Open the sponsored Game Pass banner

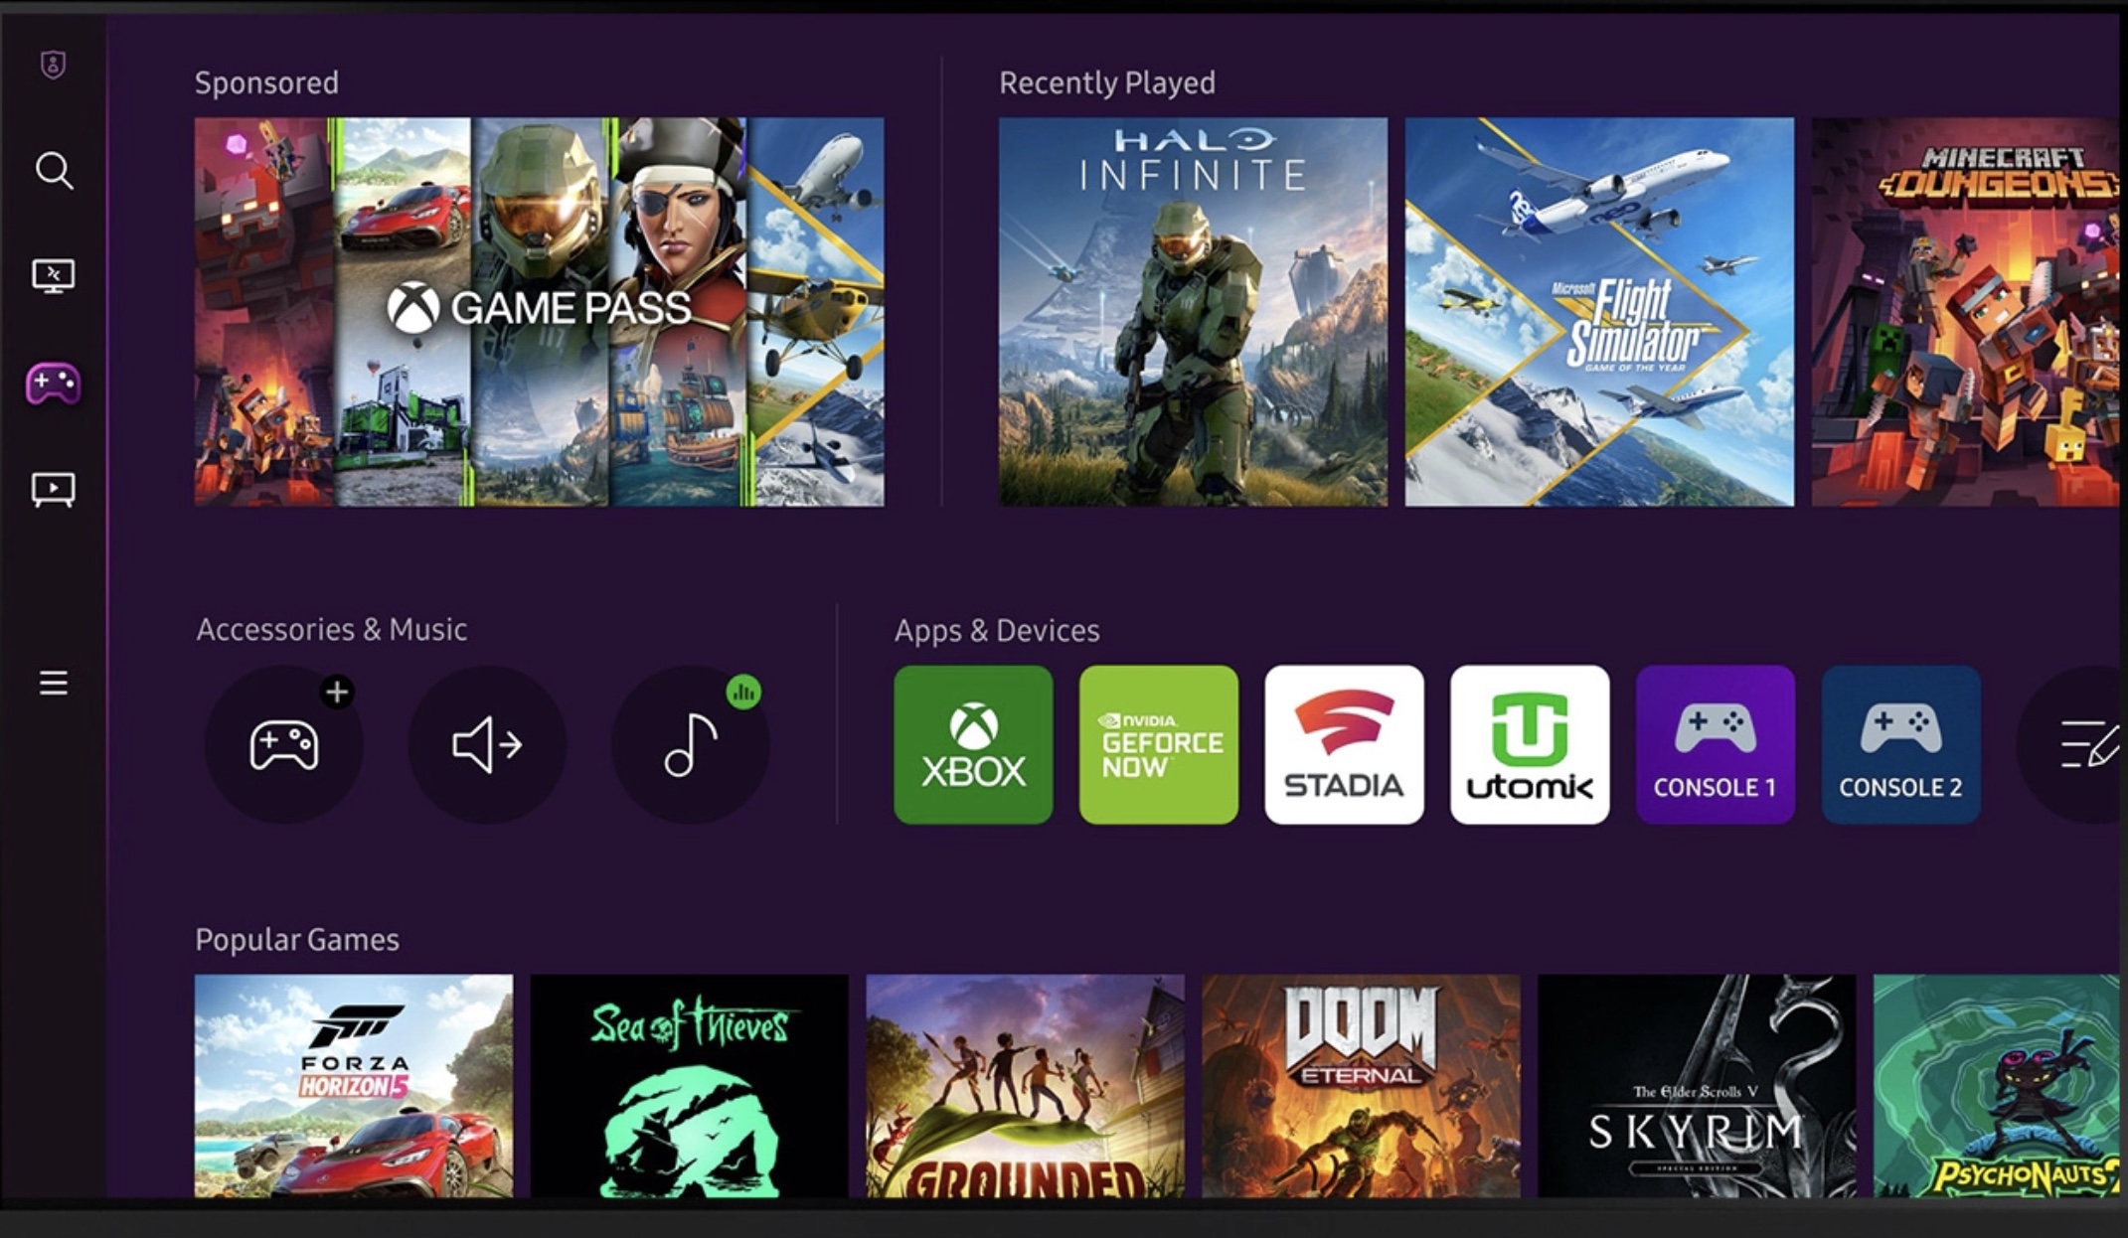(x=539, y=312)
